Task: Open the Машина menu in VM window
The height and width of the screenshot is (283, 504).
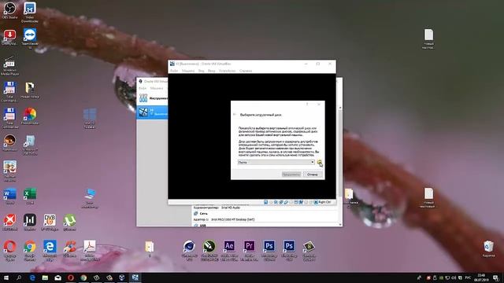Action: pyautogui.click(x=188, y=71)
